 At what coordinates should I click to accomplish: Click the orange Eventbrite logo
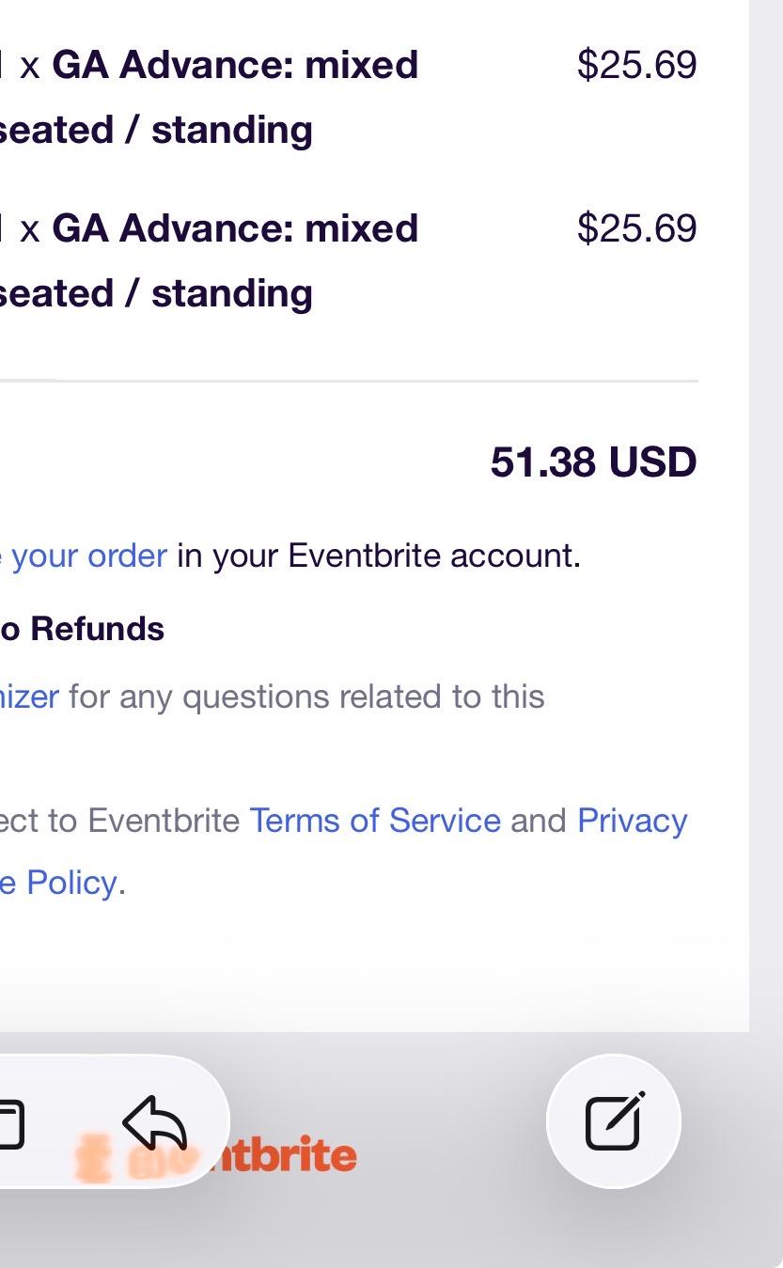click(282, 1156)
